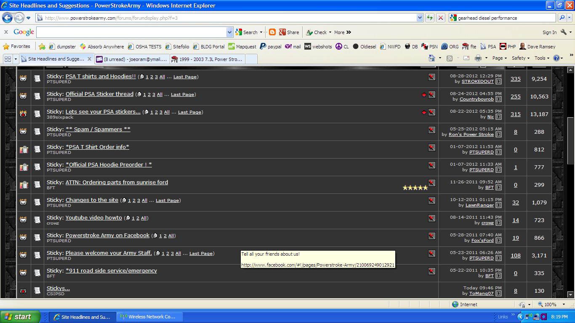575x323 pixels.
Task: Open 'Official PSA Sticker thread' link
Action: pos(99,94)
